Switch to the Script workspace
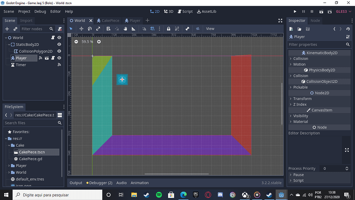 tap(185, 11)
